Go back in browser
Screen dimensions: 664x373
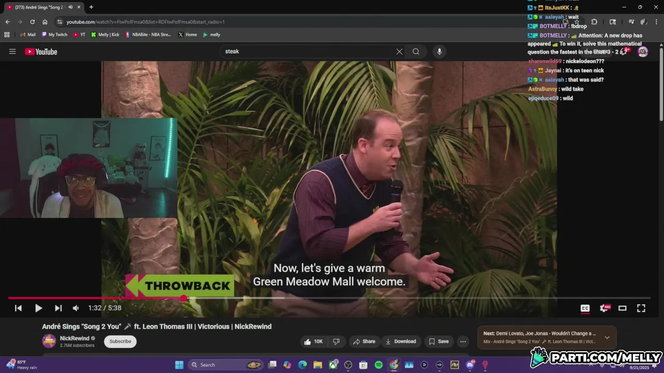(7, 22)
